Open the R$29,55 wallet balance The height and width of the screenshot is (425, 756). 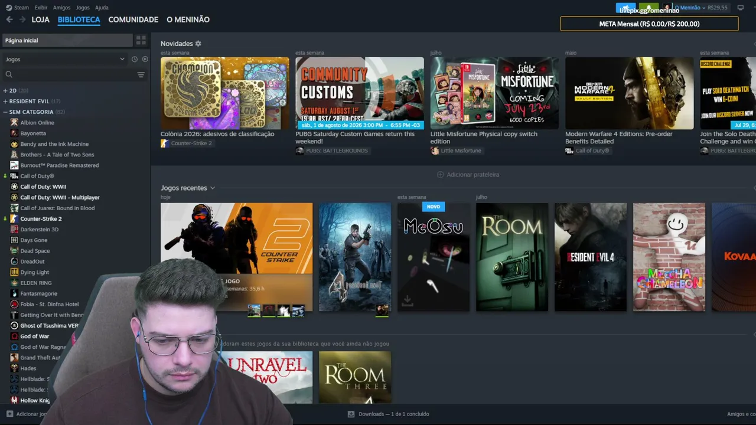point(718,8)
